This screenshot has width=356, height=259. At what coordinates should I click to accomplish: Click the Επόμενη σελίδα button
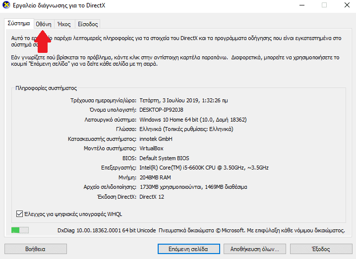[x=188, y=249]
